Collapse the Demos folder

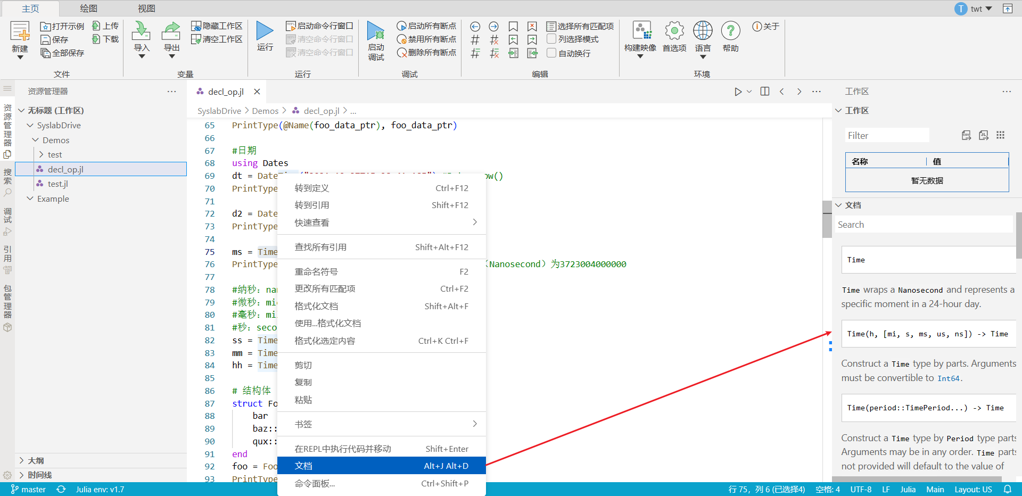click(36, 140)
